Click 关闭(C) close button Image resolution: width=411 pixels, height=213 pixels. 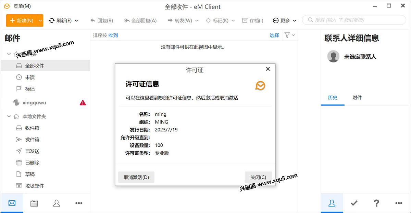coord(258,177)
